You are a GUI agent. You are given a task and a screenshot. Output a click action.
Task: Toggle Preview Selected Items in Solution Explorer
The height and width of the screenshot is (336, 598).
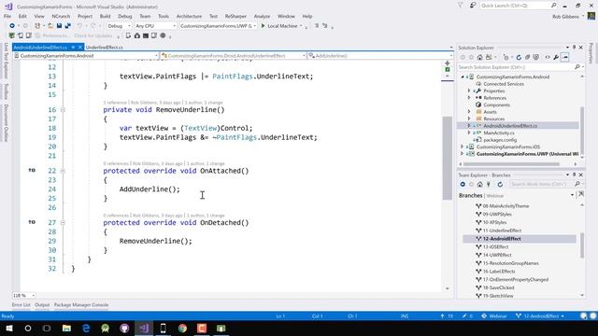[565, 57]
